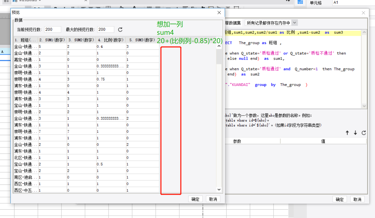
Task: Select the 3. SUM2(数字) column header
Action: [x=81, y=40]
